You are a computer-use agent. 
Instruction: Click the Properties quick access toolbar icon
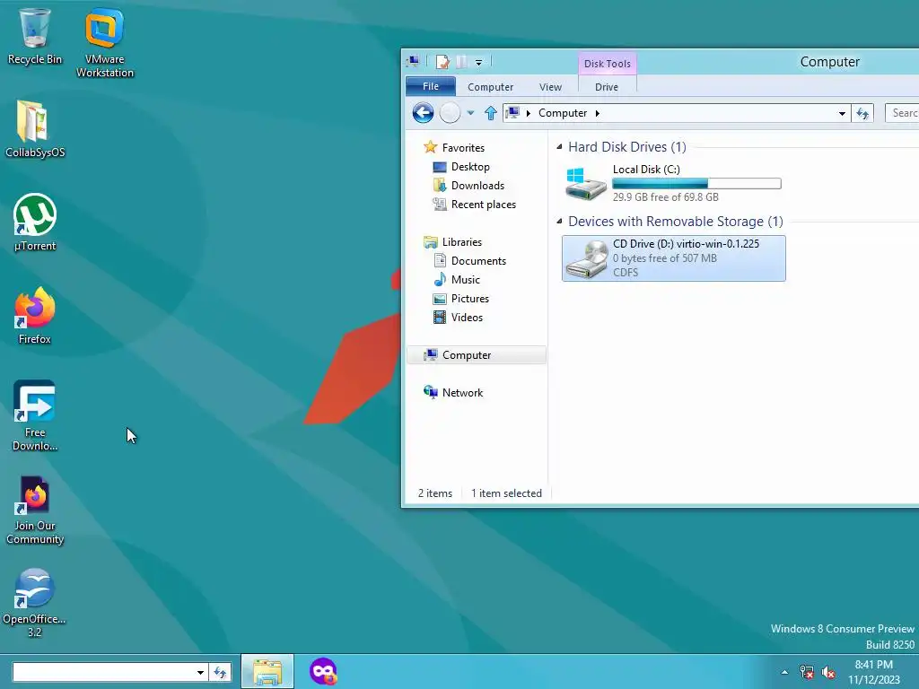(442, 62)
